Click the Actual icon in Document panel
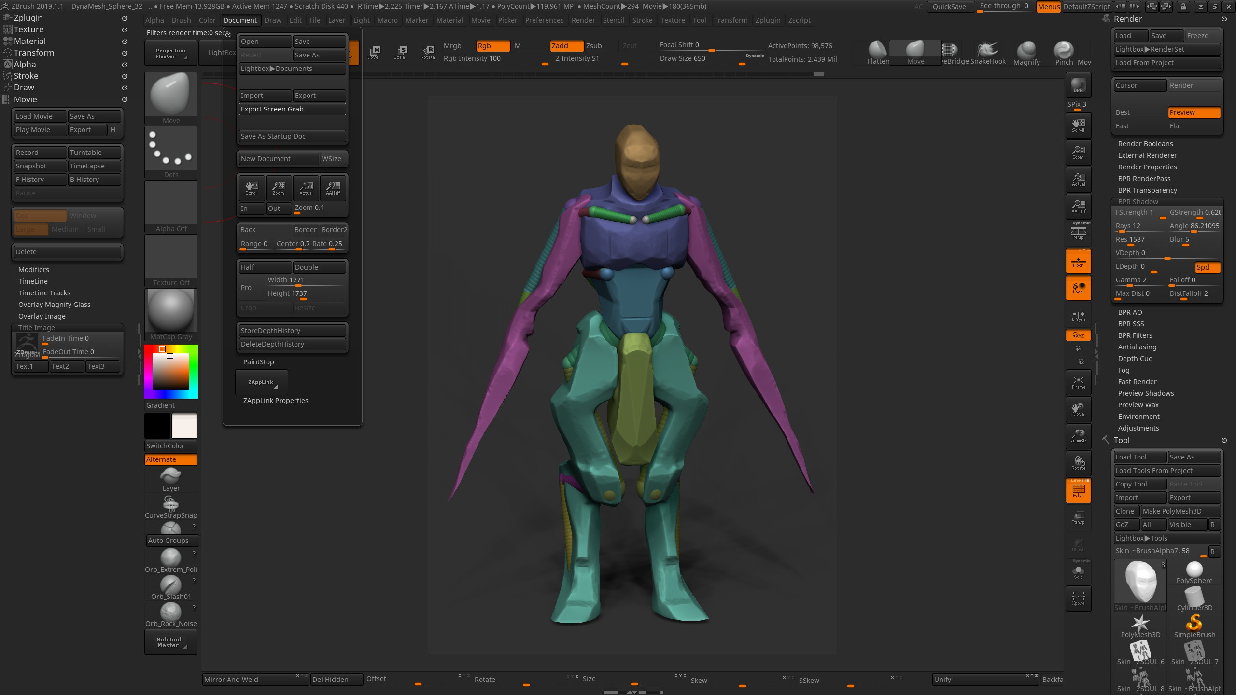 click(x=306, y=188)
